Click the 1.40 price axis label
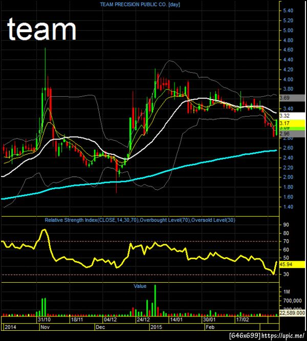Screen dimensions: 307x341 tap(288, 207)
